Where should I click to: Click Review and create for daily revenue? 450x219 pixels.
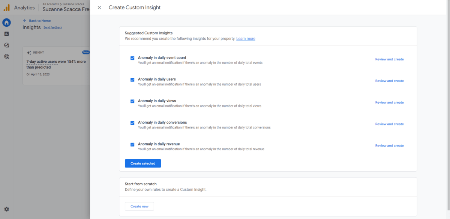(x=389, y=145)
